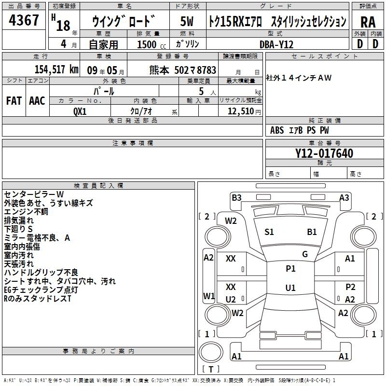The height and width of the screenshot is (386, 386).
Task: Click the A3 mark on car diagram
Action: (x=344, y=197)
